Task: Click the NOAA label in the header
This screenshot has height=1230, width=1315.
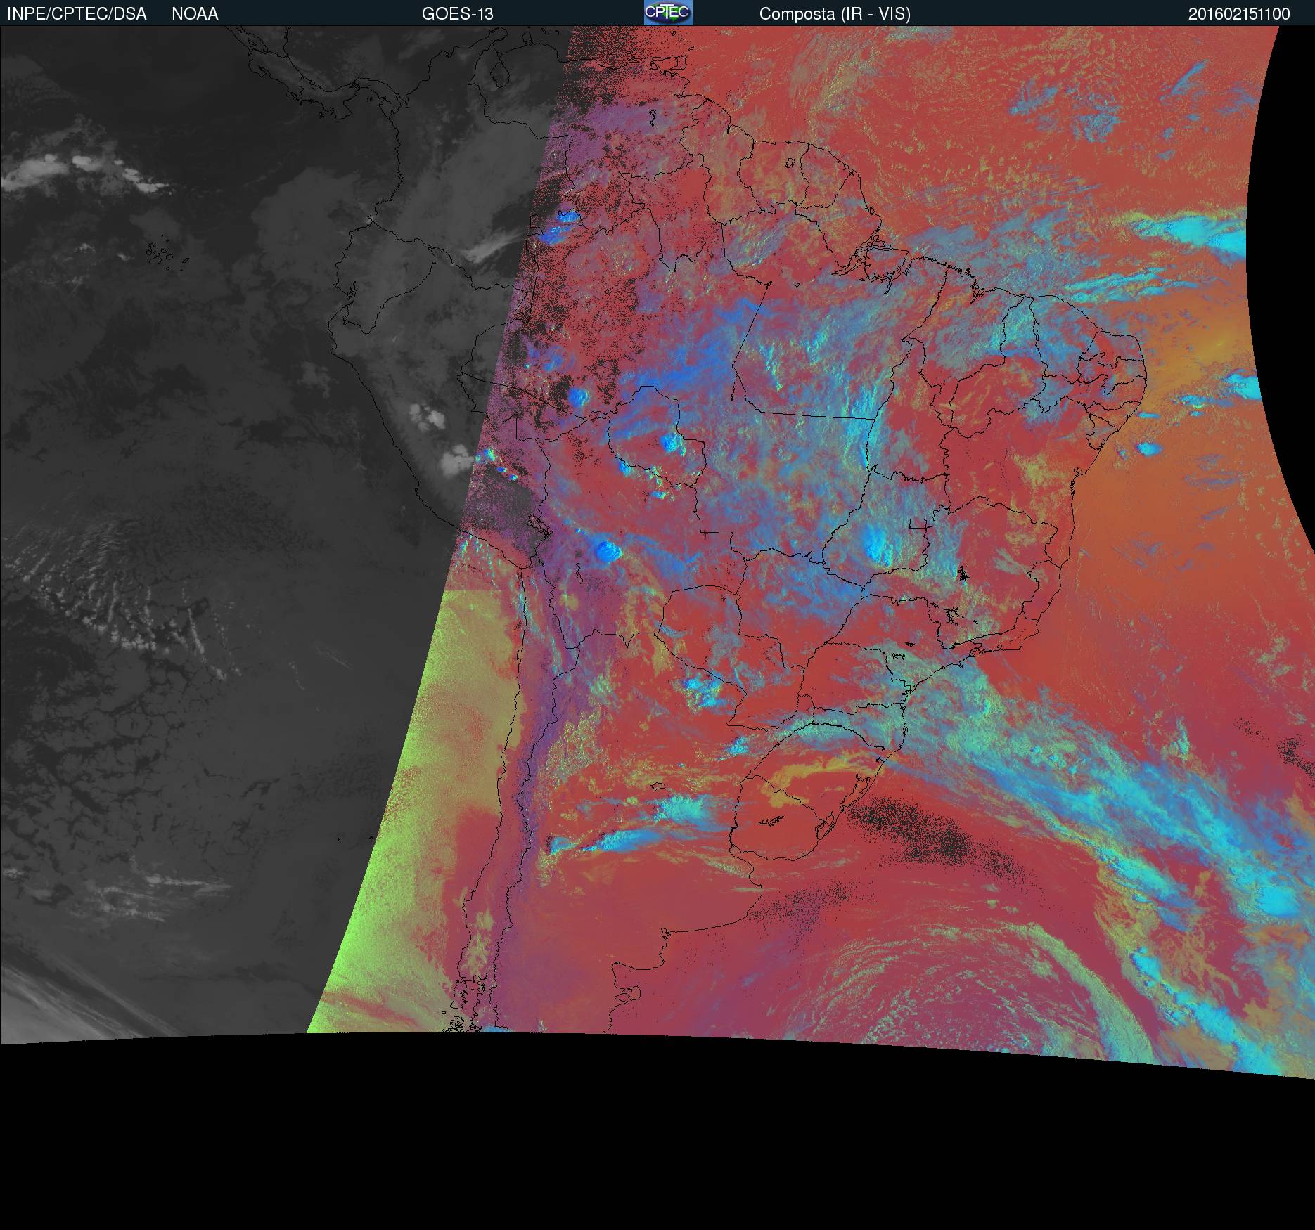Action: [195, 14]
